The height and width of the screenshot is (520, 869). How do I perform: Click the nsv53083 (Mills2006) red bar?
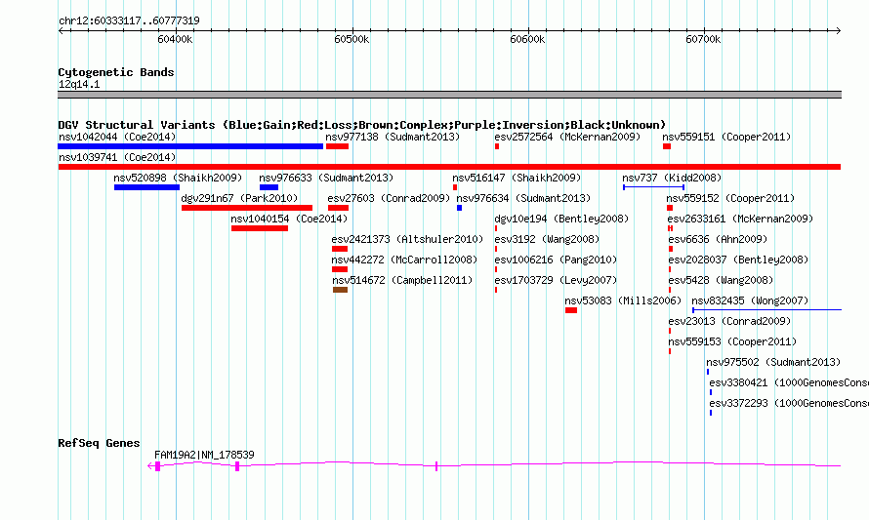tap(571, 310)
